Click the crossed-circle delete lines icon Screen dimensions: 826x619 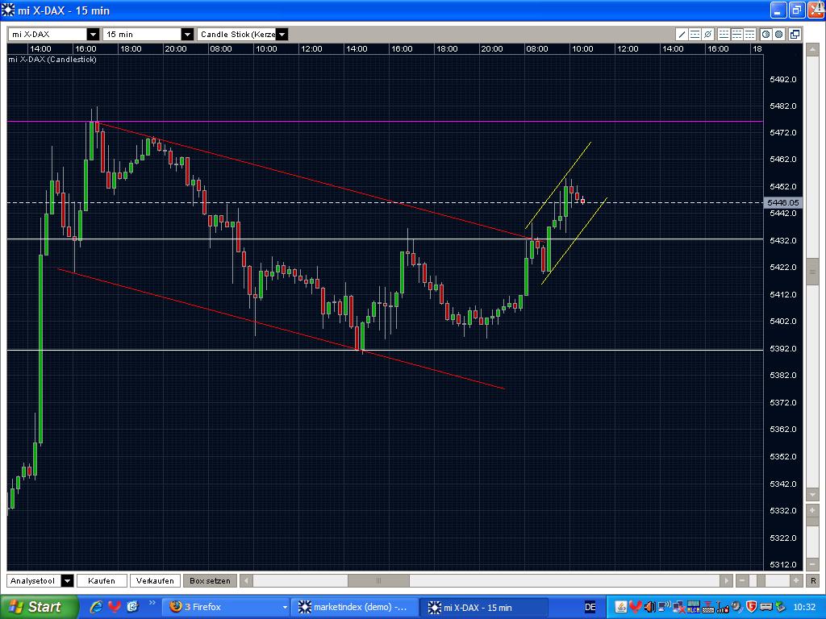point(708,34)
